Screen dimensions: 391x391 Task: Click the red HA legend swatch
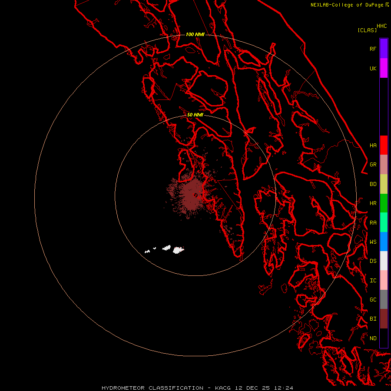click(x=384, y=145)
